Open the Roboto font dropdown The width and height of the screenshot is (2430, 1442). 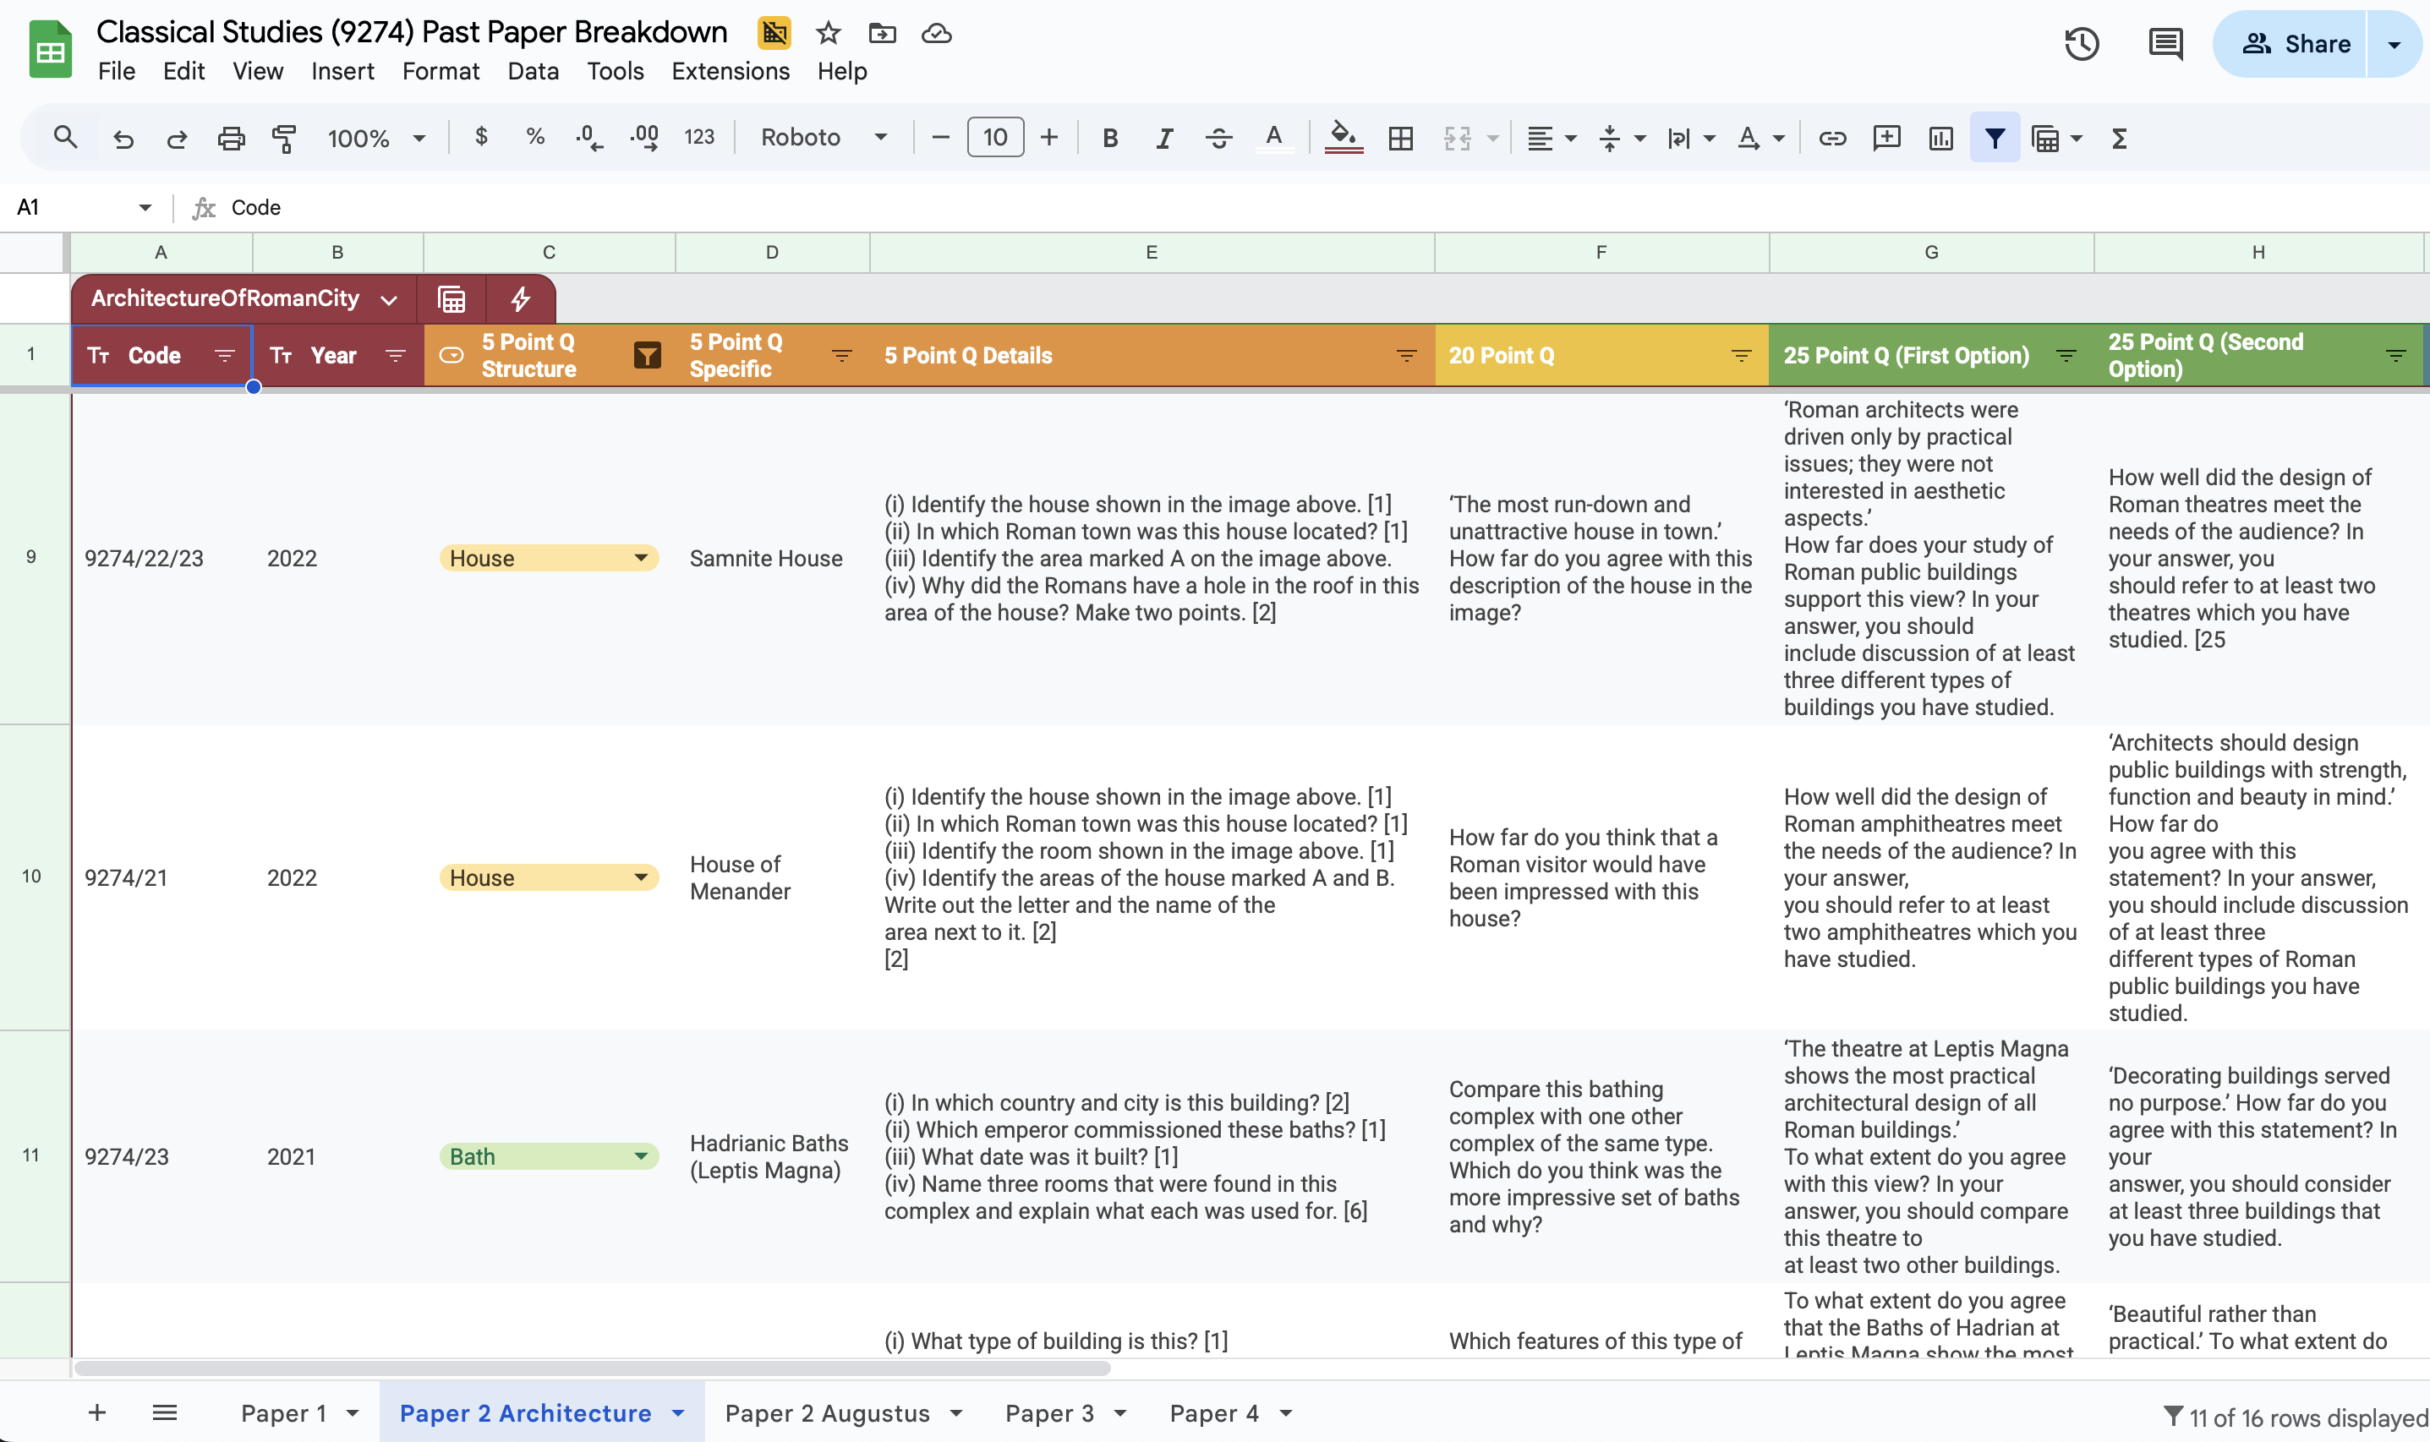click(x=824, y=138)
